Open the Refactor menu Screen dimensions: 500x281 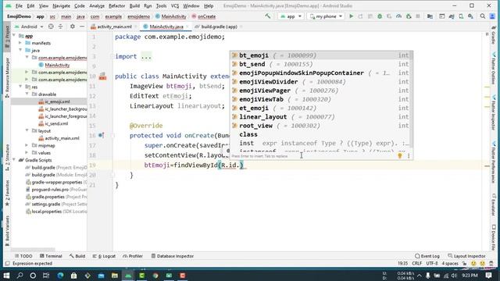point(116,5)
